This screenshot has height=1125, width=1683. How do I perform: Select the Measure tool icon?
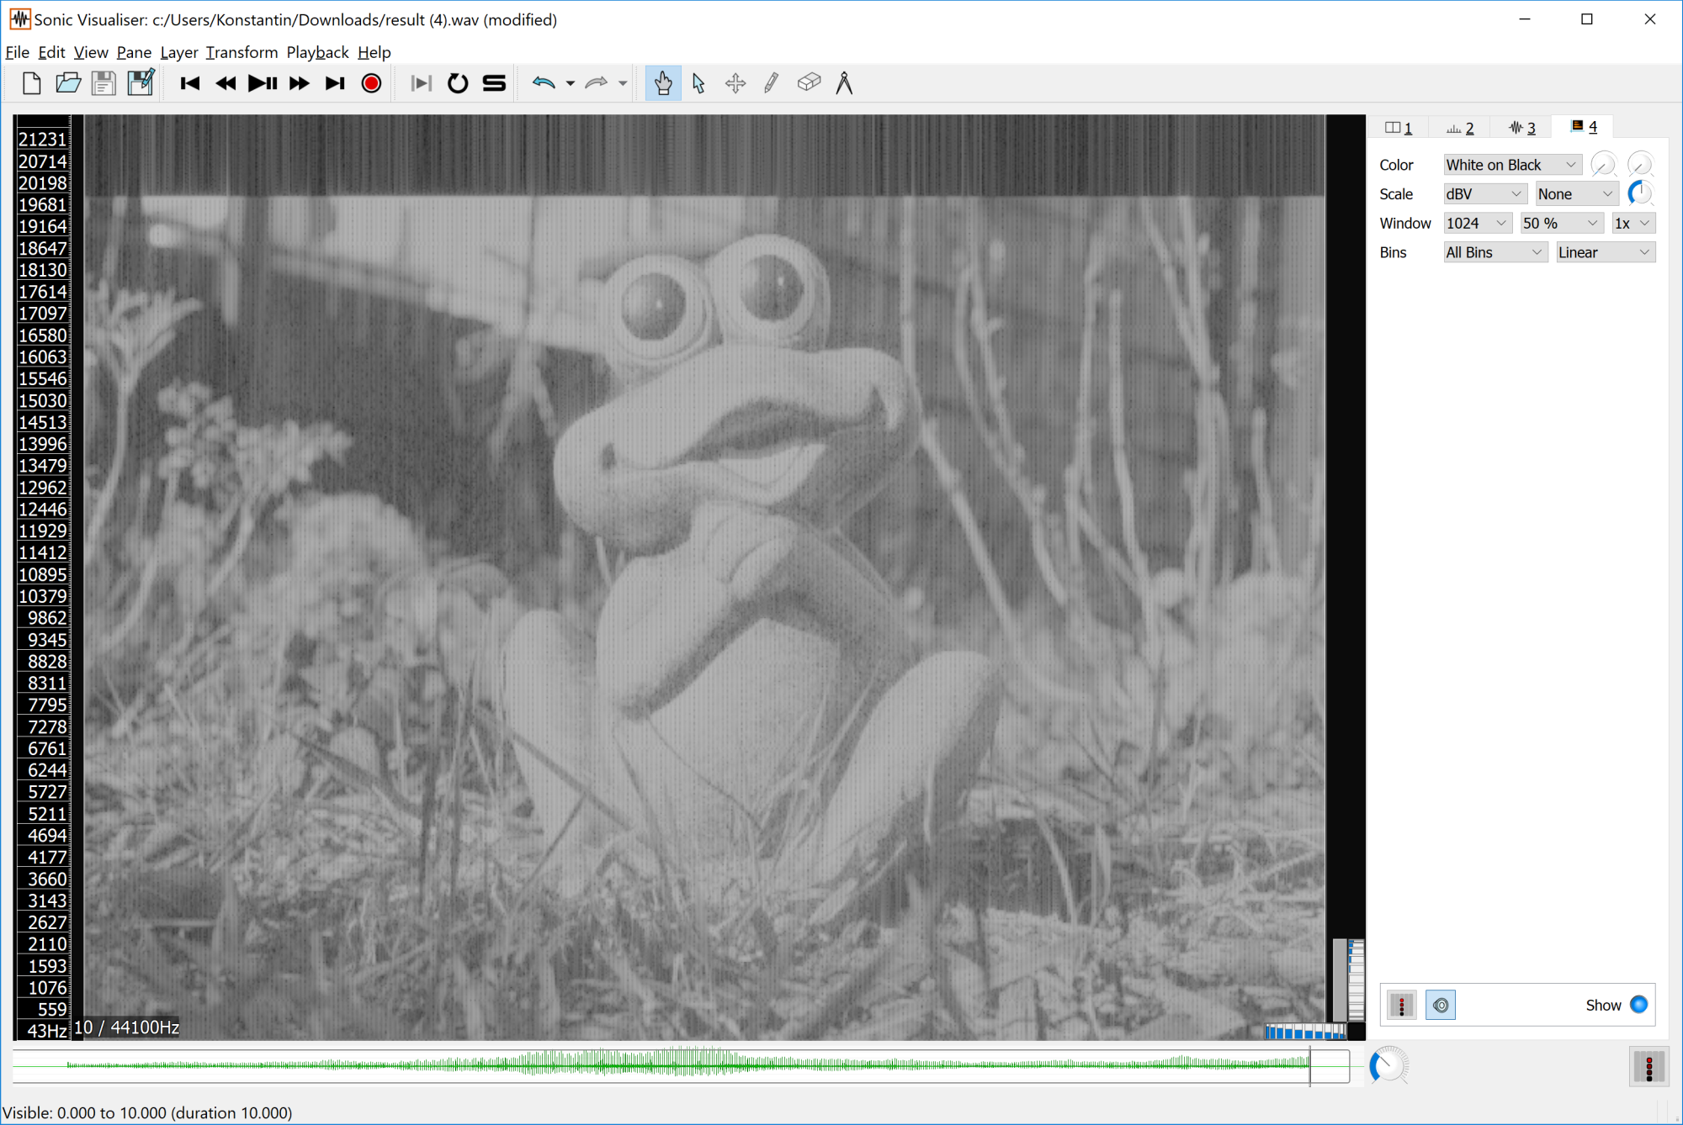click(845, 82)
